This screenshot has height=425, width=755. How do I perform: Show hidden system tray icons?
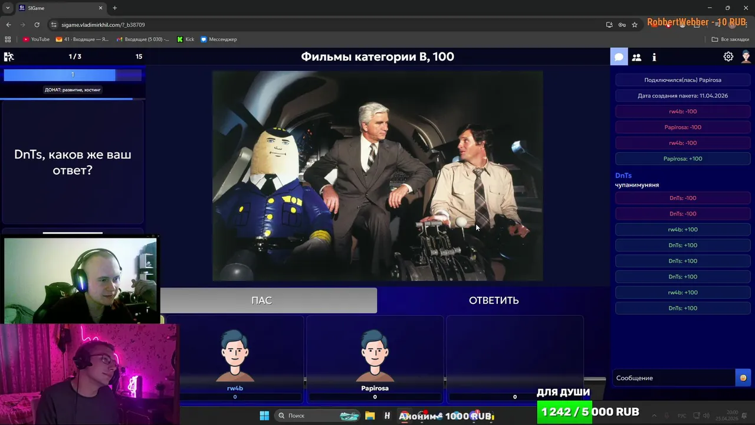[653, 416]
